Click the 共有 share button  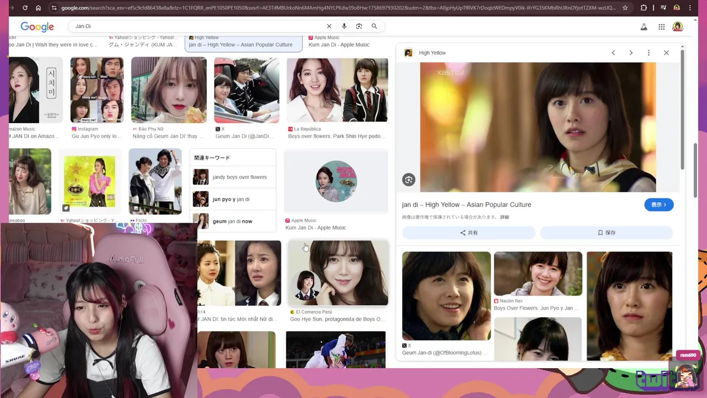(469, 233)
